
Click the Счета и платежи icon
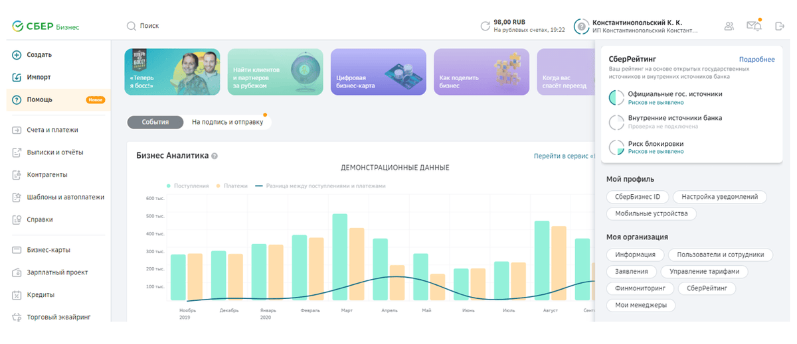[x=17, y=130]
